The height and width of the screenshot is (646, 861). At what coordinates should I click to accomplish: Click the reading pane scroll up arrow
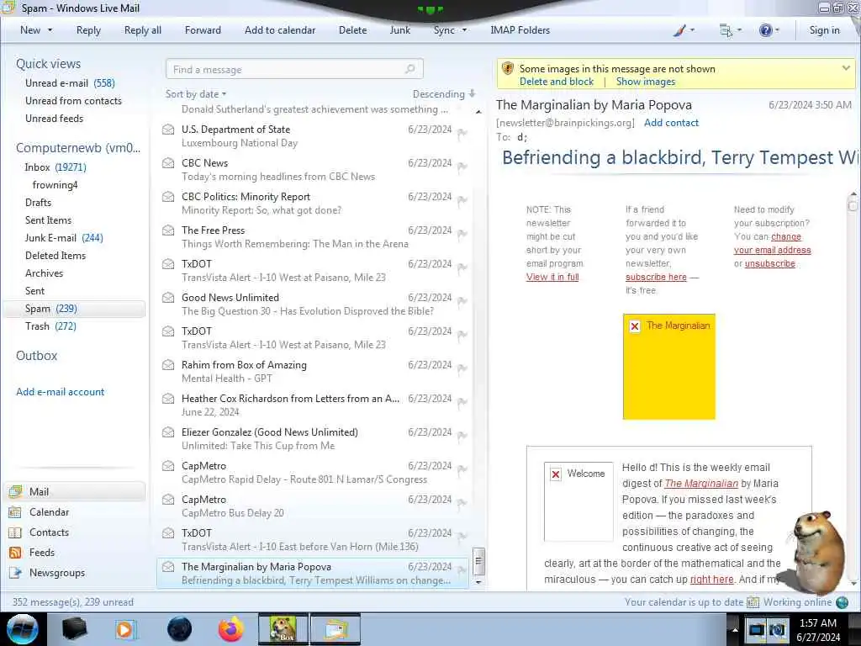pos(853,194)
